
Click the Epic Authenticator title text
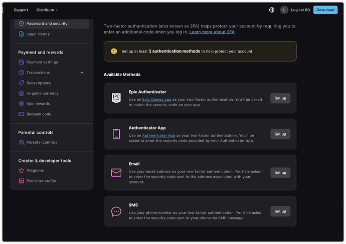(x=147, y=91)
